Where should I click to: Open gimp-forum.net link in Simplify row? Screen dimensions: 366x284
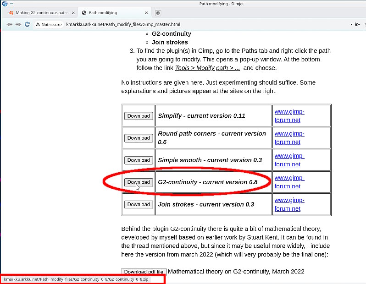289,116
